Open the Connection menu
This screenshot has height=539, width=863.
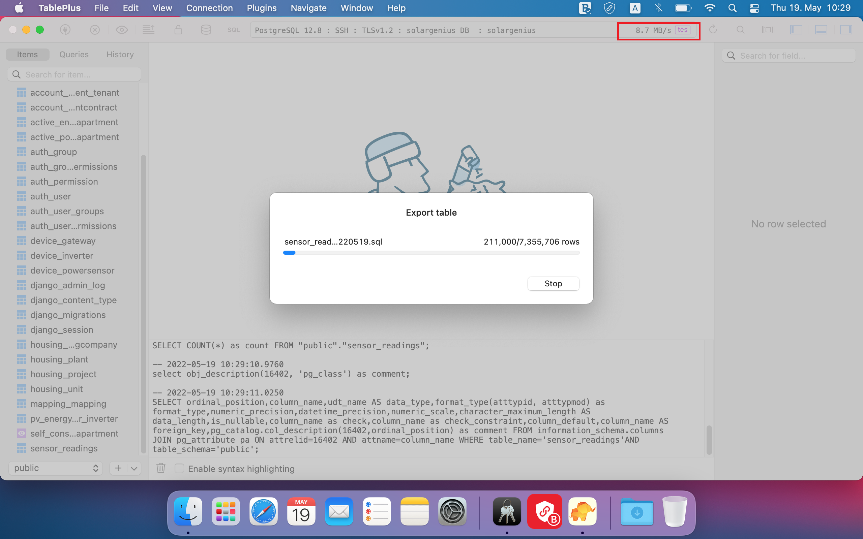(x=210, y=8)
